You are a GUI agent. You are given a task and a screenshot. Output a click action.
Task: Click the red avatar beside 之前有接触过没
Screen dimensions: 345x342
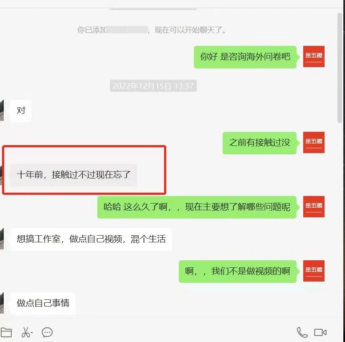tap(314, 142)
